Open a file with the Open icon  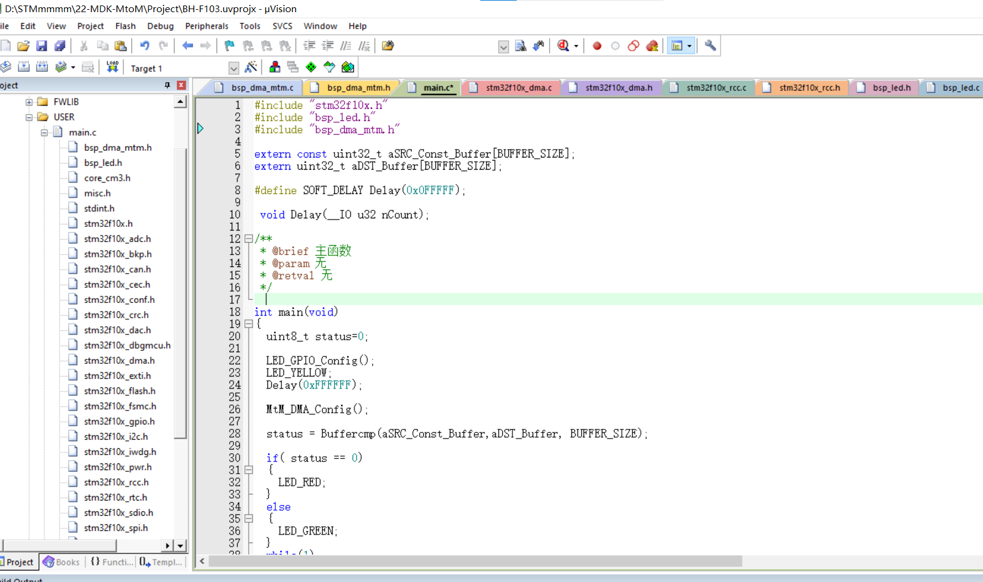23,46
